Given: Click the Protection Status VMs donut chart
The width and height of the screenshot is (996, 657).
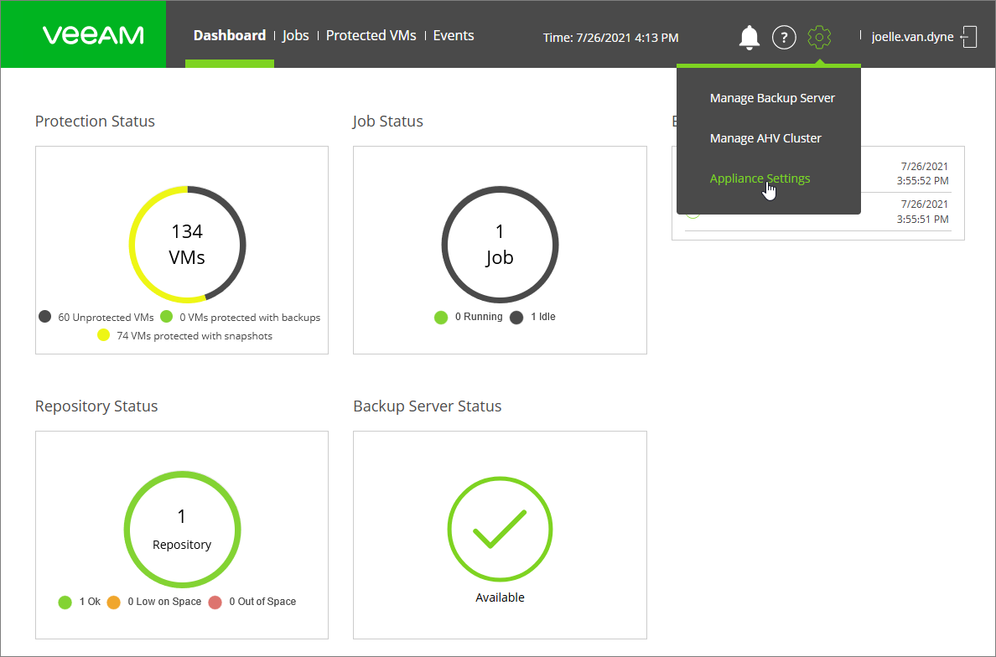Looking at the screenshot, I should (187, 244).
